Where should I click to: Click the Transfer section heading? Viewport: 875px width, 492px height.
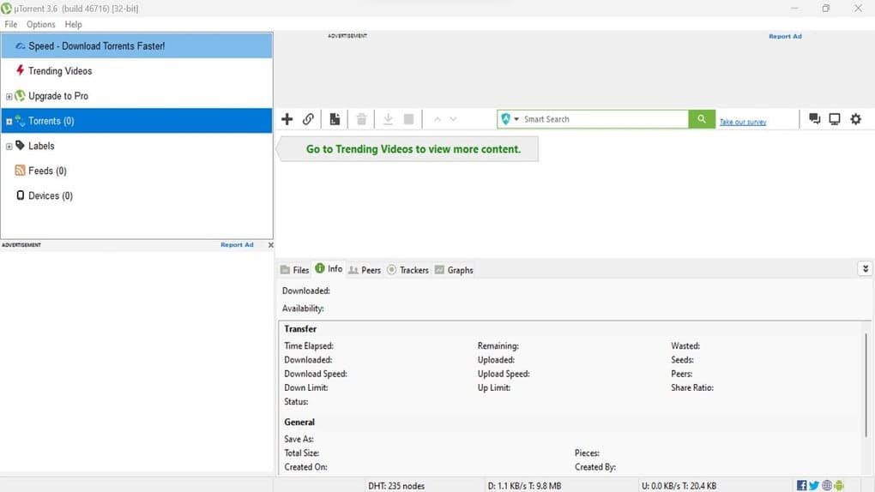(x=300, y=329)
